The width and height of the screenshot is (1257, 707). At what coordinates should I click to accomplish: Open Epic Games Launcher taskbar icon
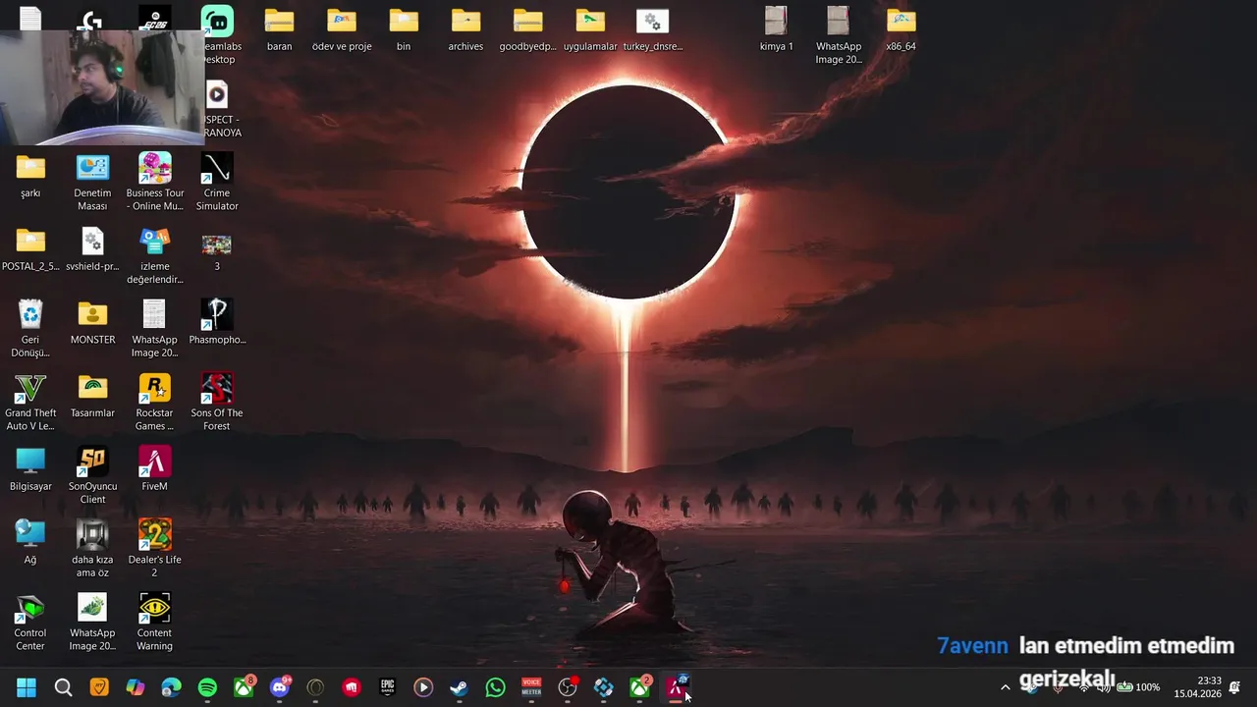click(x=388, y=687)
